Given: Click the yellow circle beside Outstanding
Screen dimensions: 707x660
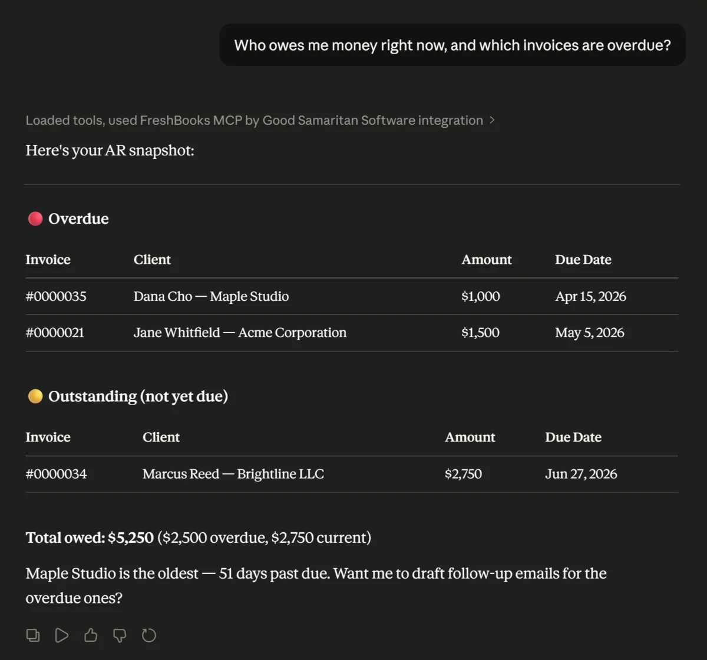Looking at the screenshot, I should point(35,396).
